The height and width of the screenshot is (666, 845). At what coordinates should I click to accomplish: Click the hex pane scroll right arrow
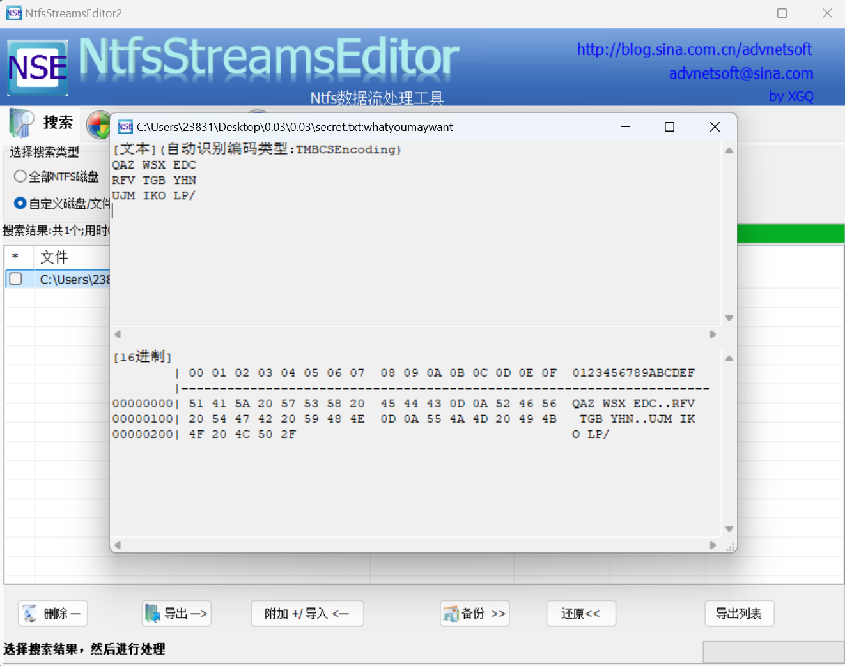[713, 545]
